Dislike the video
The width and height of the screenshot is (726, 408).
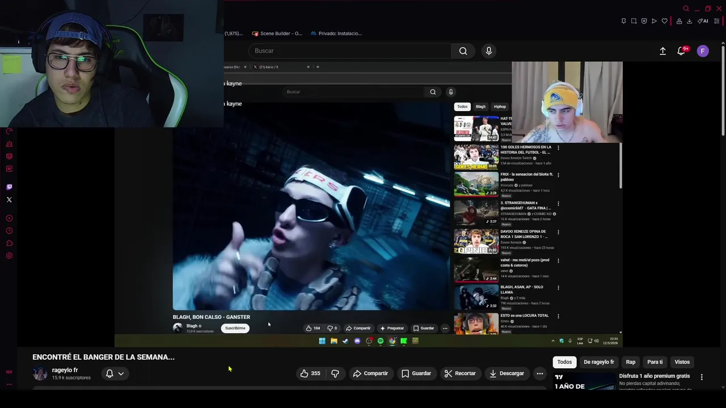click(335, 373)
